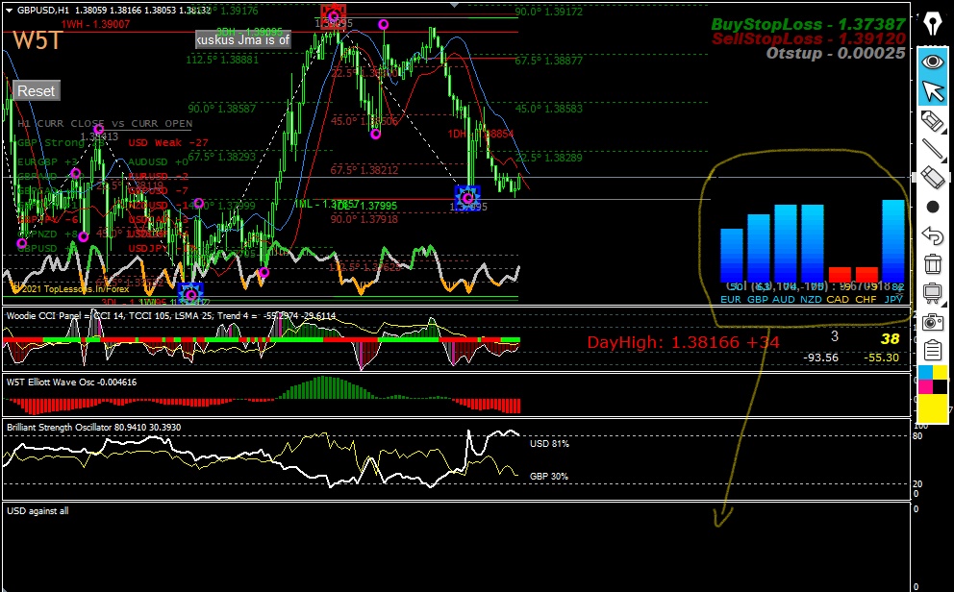Click the GBP 30% label
This screenshot has height=592, width=954.
click(549, 477)
